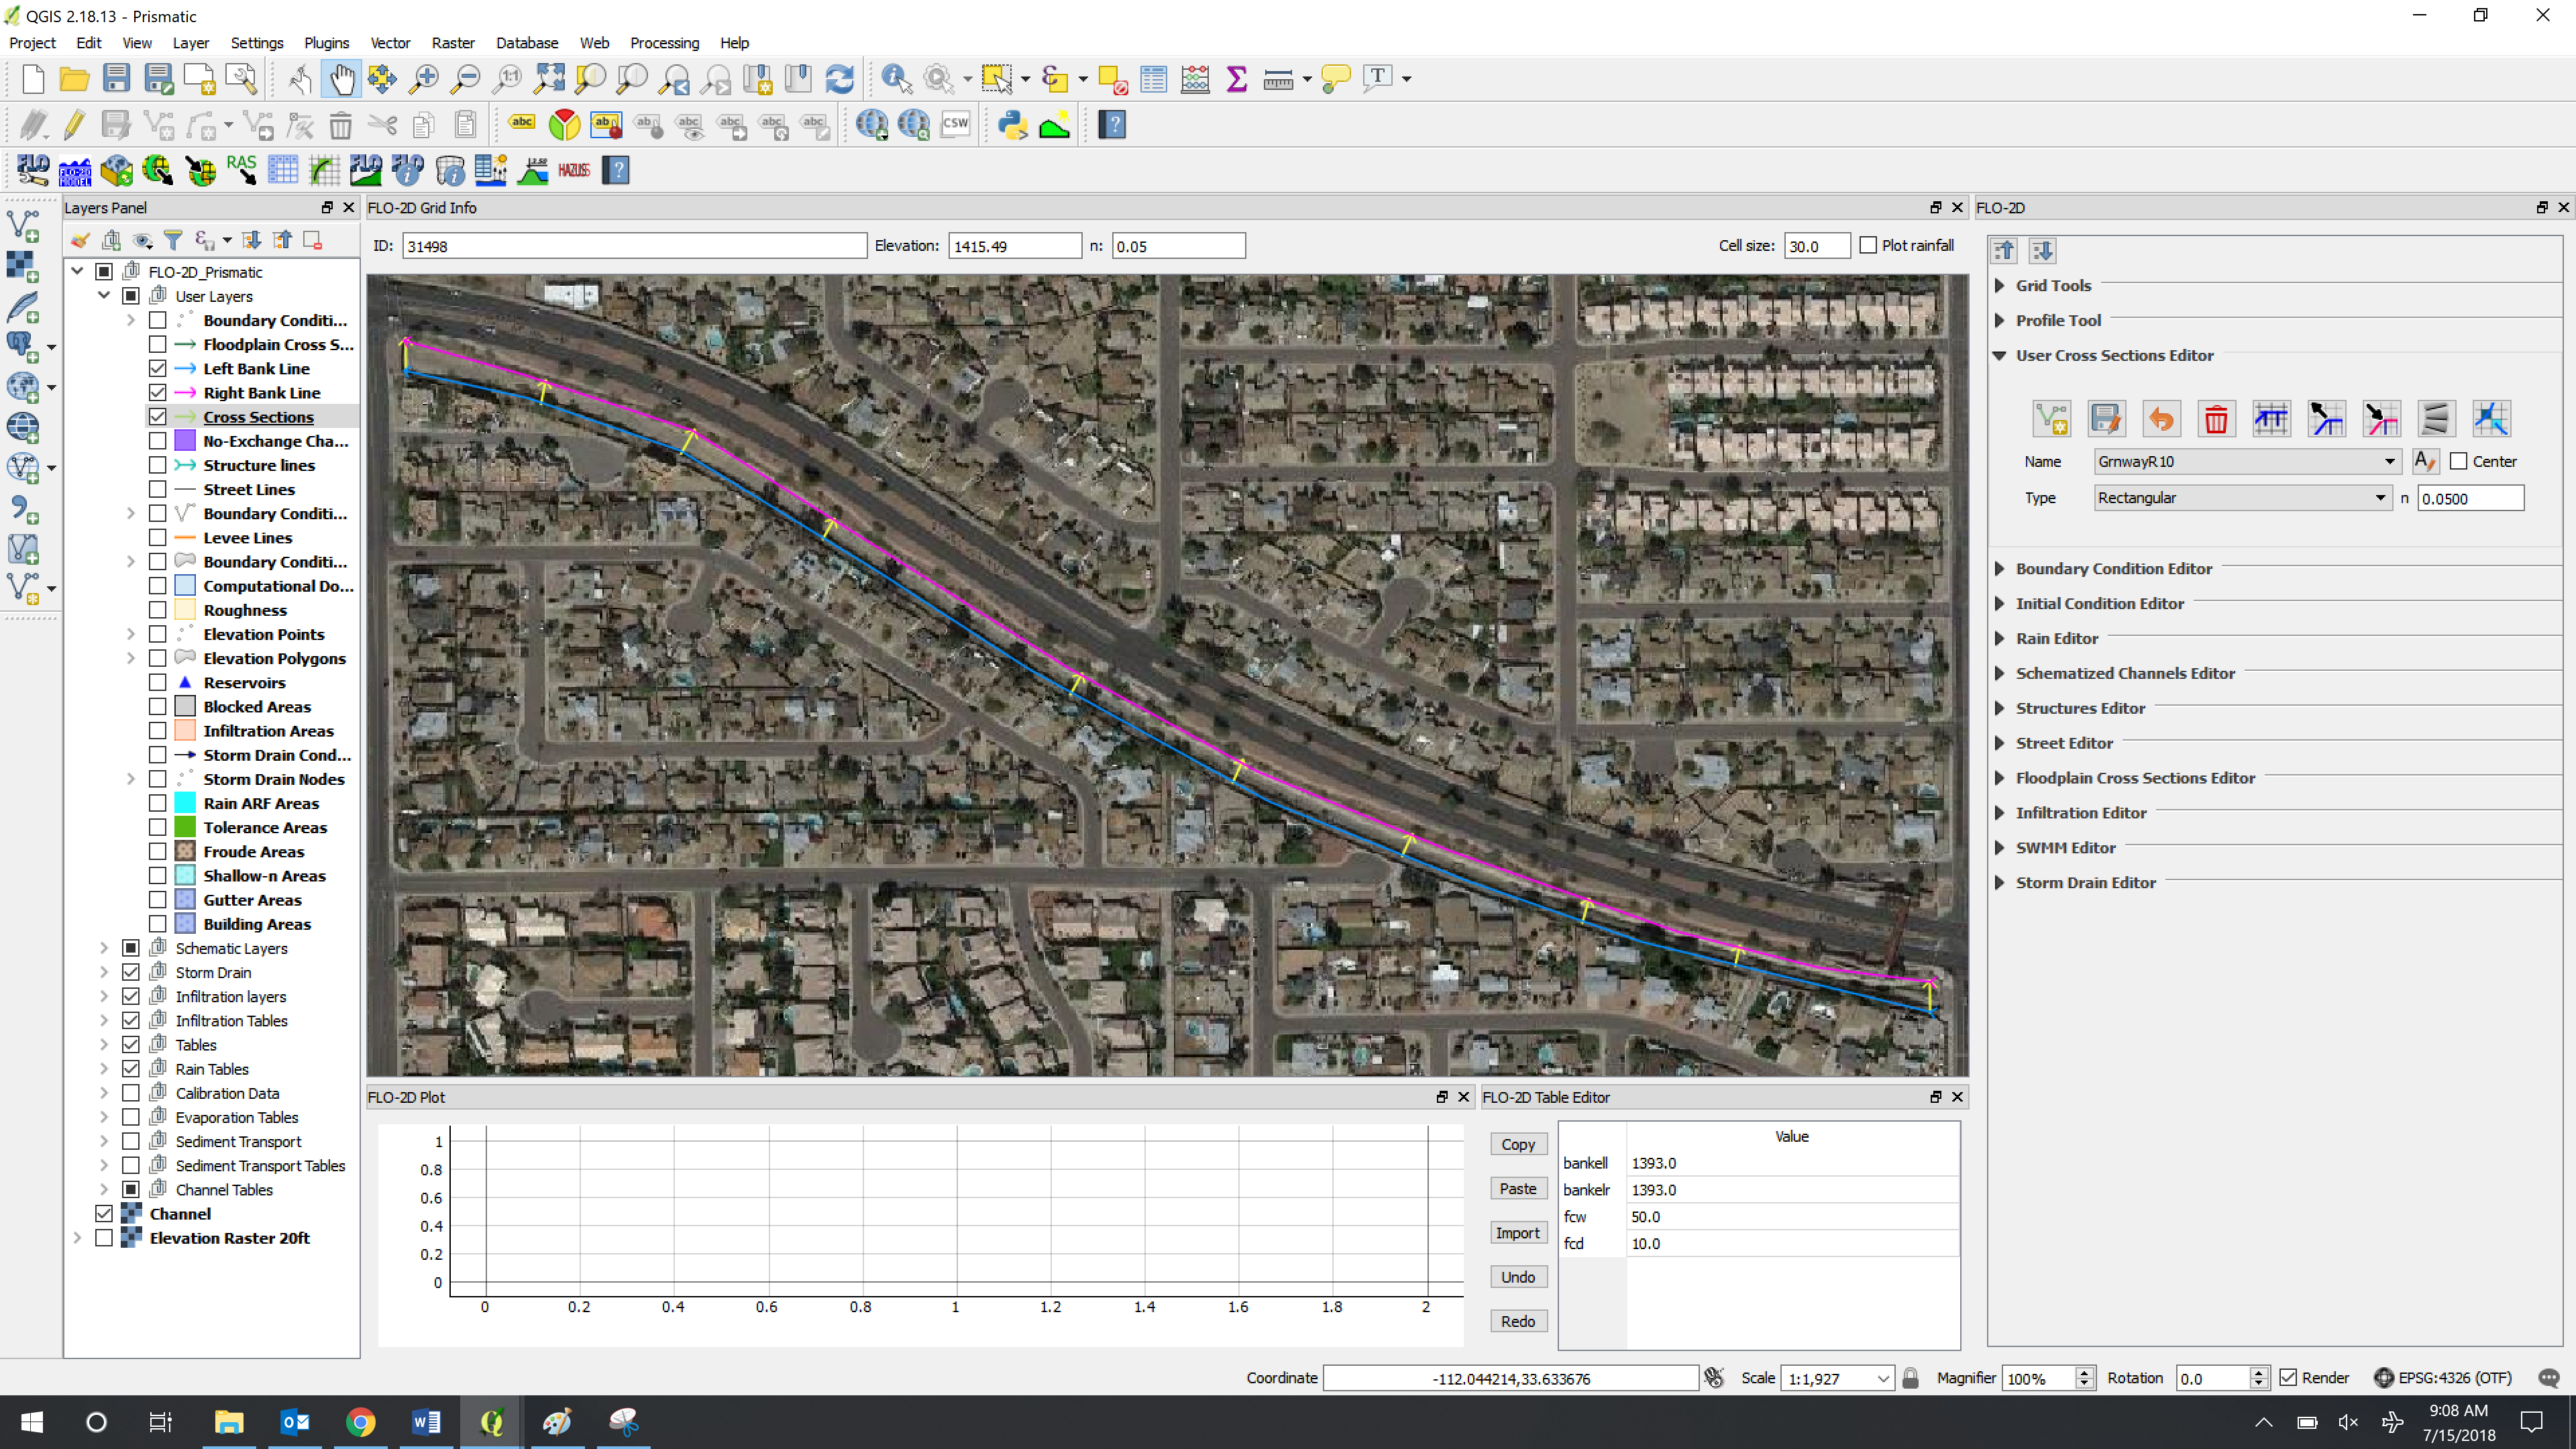Open the Python console icon
This screenshot has height=1449, width=2576.
(x=1012, y=125)
